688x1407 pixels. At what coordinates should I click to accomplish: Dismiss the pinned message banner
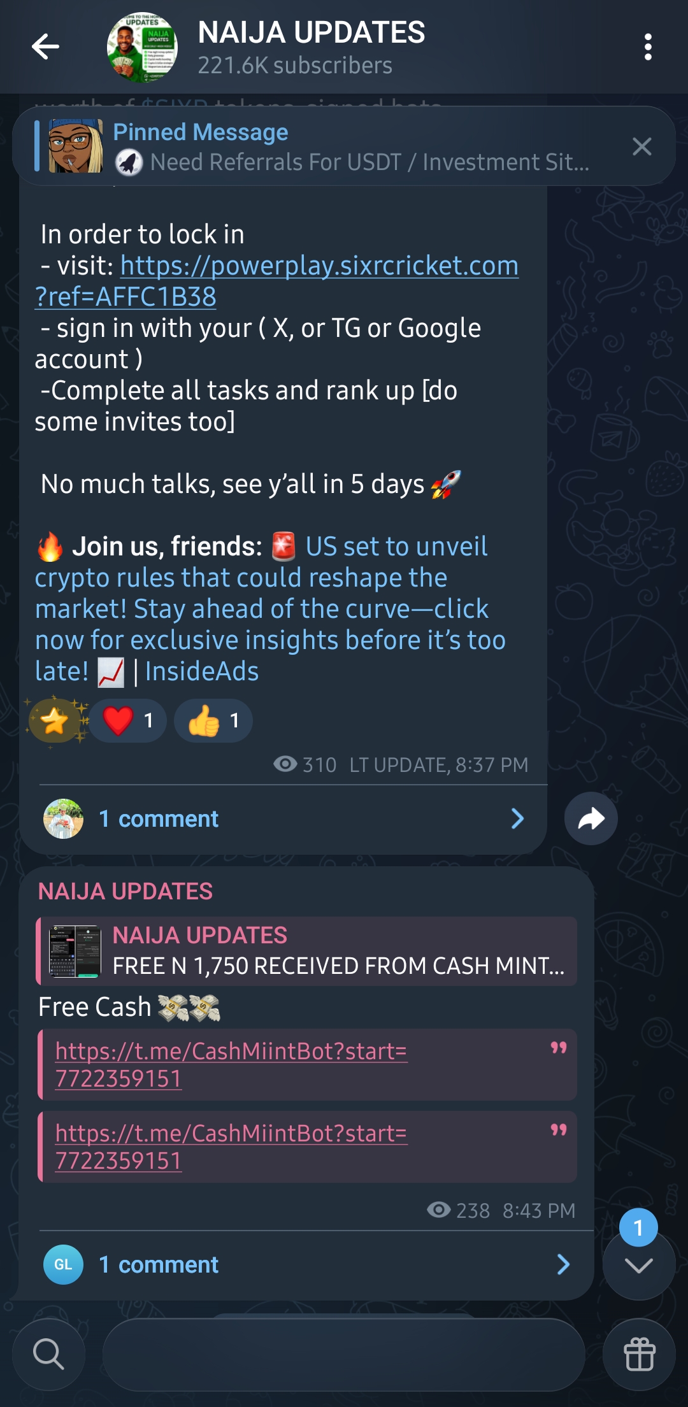[x=641, y=146]
